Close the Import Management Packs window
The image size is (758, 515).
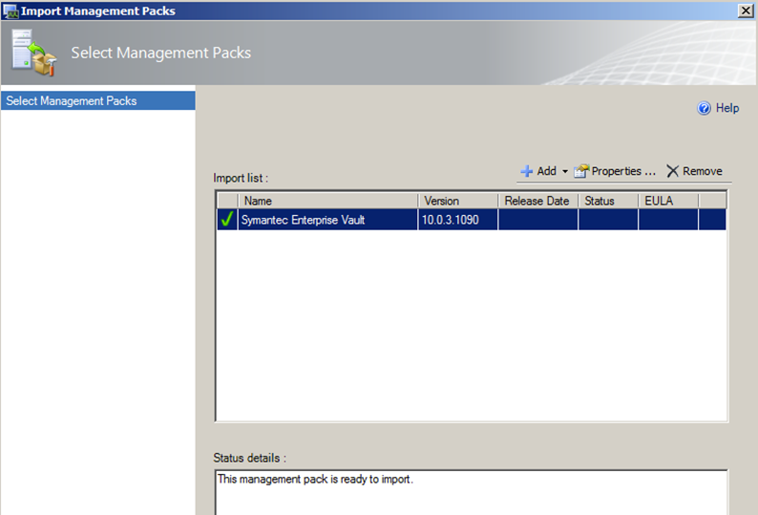[x=745, y=11]
